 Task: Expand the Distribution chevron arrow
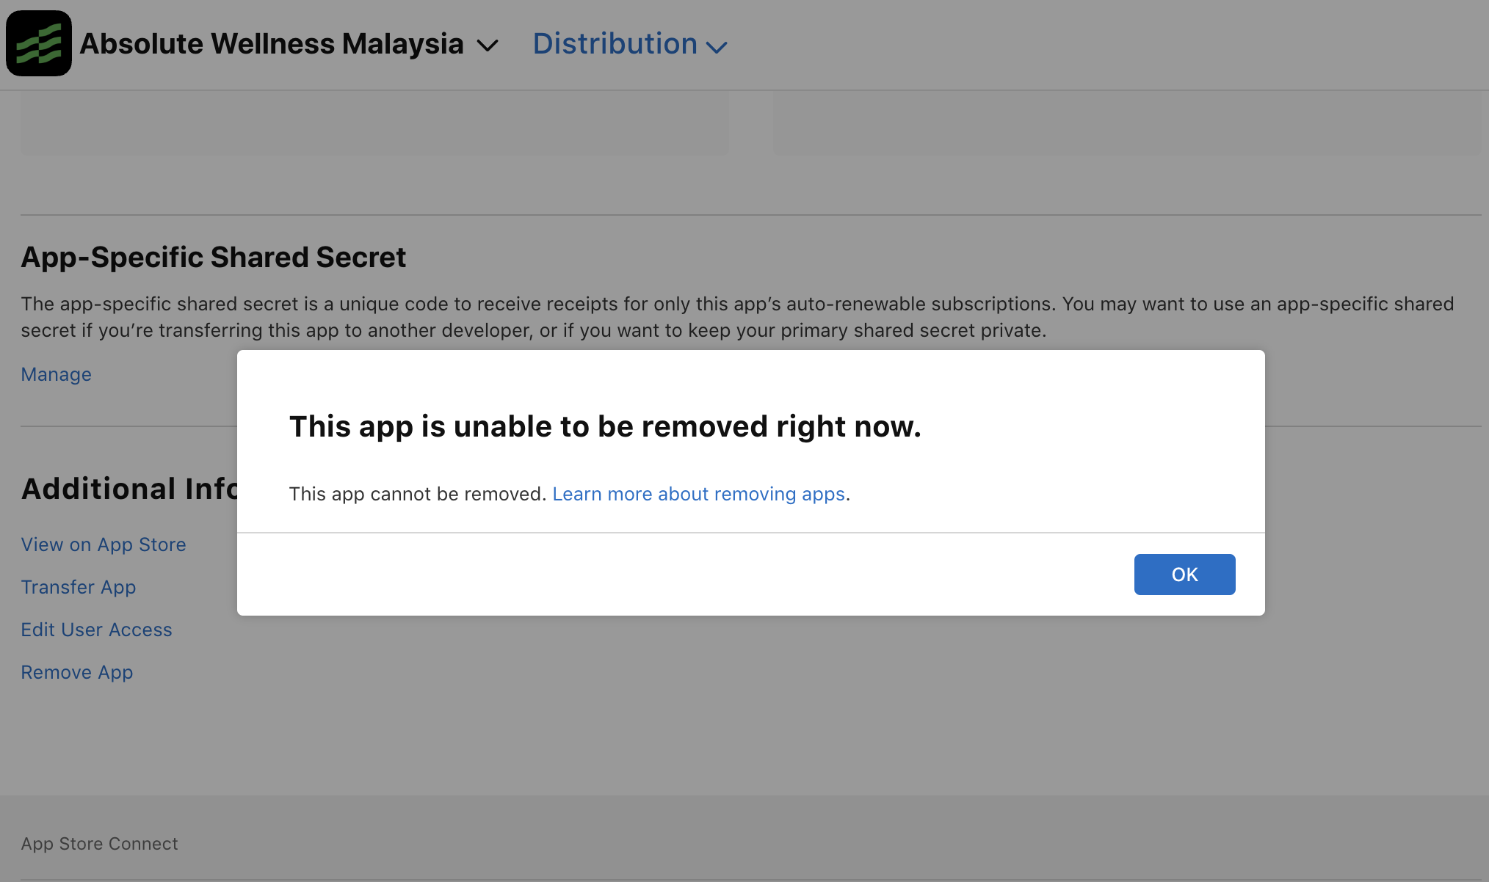[717, 47]
